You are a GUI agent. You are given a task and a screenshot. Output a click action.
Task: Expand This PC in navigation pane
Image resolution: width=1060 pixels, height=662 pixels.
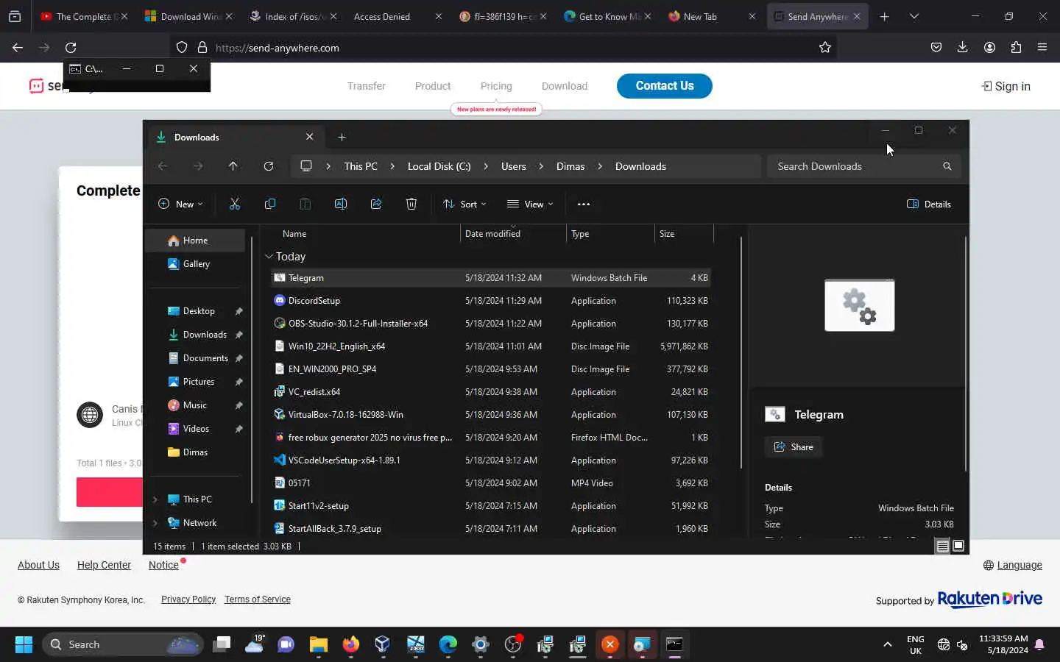155,499
